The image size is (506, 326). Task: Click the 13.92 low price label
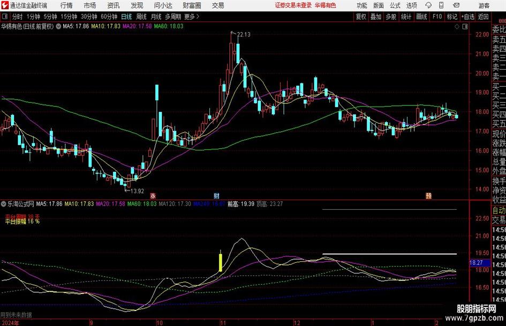[x=137, y=191]
